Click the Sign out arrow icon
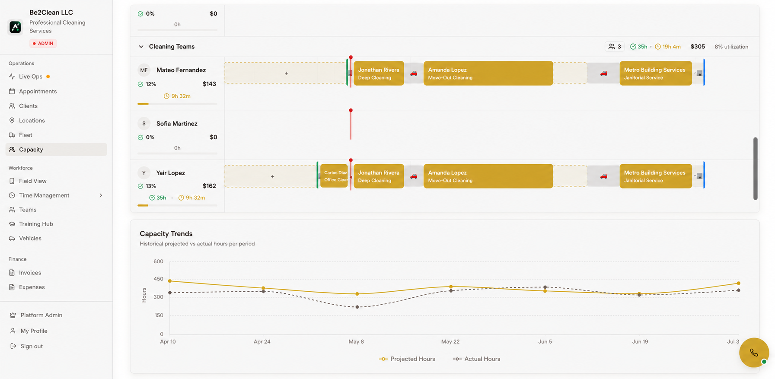The height and width of the screenshot is (379, 775). 13,346
